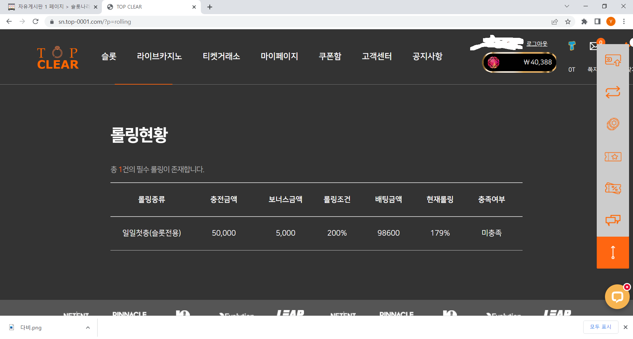The height and width of the screenshot is (339, 633).
Task: Click the 배팅금액 column header
Action: click(x=388, y=199)
